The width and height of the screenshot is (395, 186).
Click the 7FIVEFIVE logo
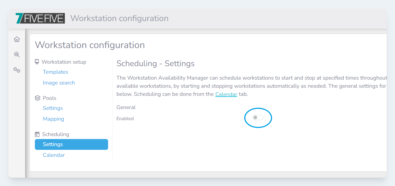pos(40,18)
